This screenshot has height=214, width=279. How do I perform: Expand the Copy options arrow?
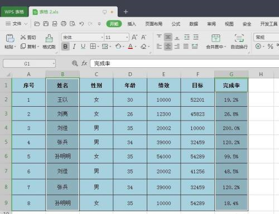tap(38, 47)
